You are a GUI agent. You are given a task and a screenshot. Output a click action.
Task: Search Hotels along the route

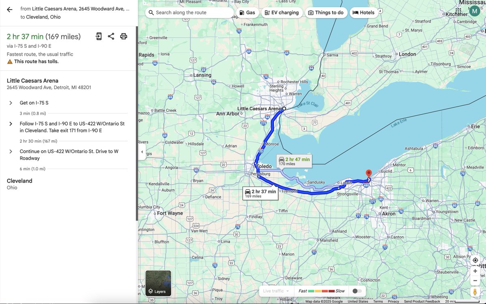coord(364,12)
